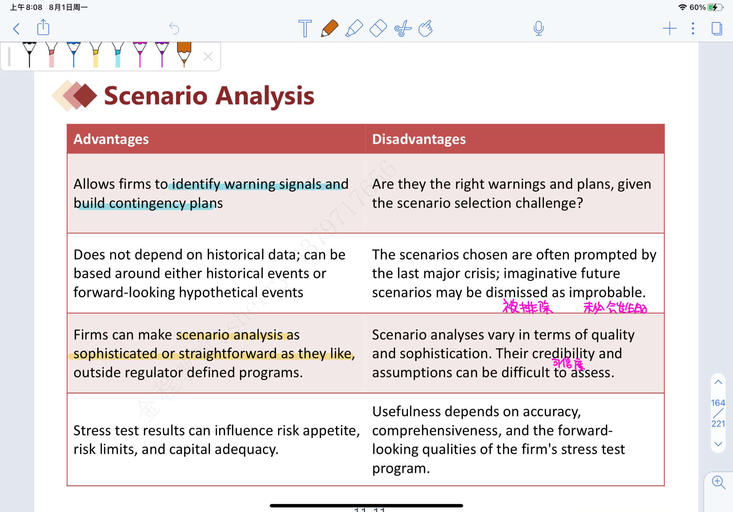This screenshot has width=733, height=512.
Task: Go to next page with down chevron
Action: click(x=718, y=444)
